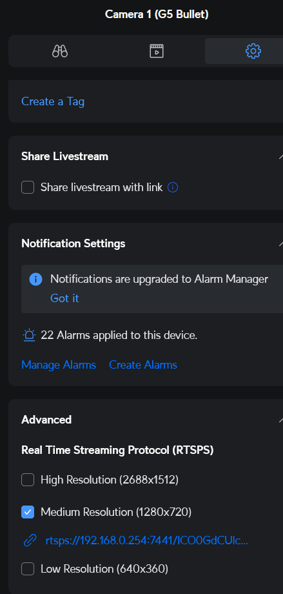Click the Create a Tag link

click(53, 101)
